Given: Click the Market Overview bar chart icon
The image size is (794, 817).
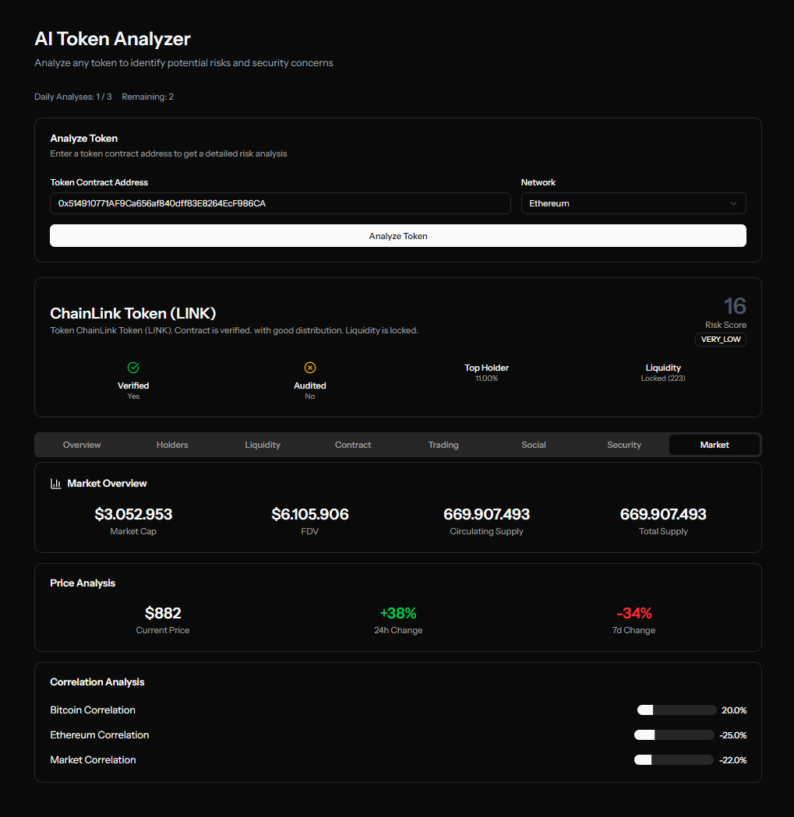Looking at the screenshot, I should click(56, 484).
